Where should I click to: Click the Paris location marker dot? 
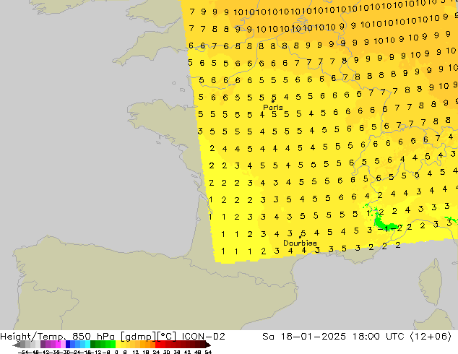[273, 100]
